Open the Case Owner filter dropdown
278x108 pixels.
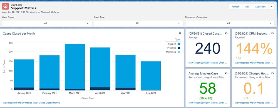tap(47, 23)
